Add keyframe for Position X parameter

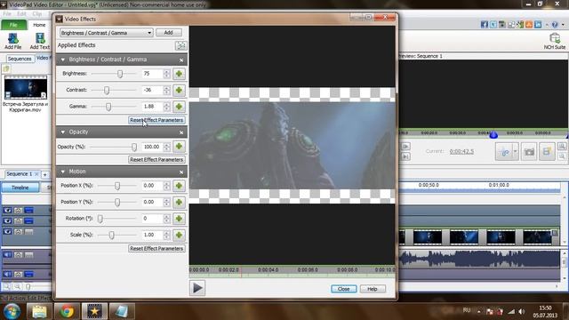click(179, 186)
